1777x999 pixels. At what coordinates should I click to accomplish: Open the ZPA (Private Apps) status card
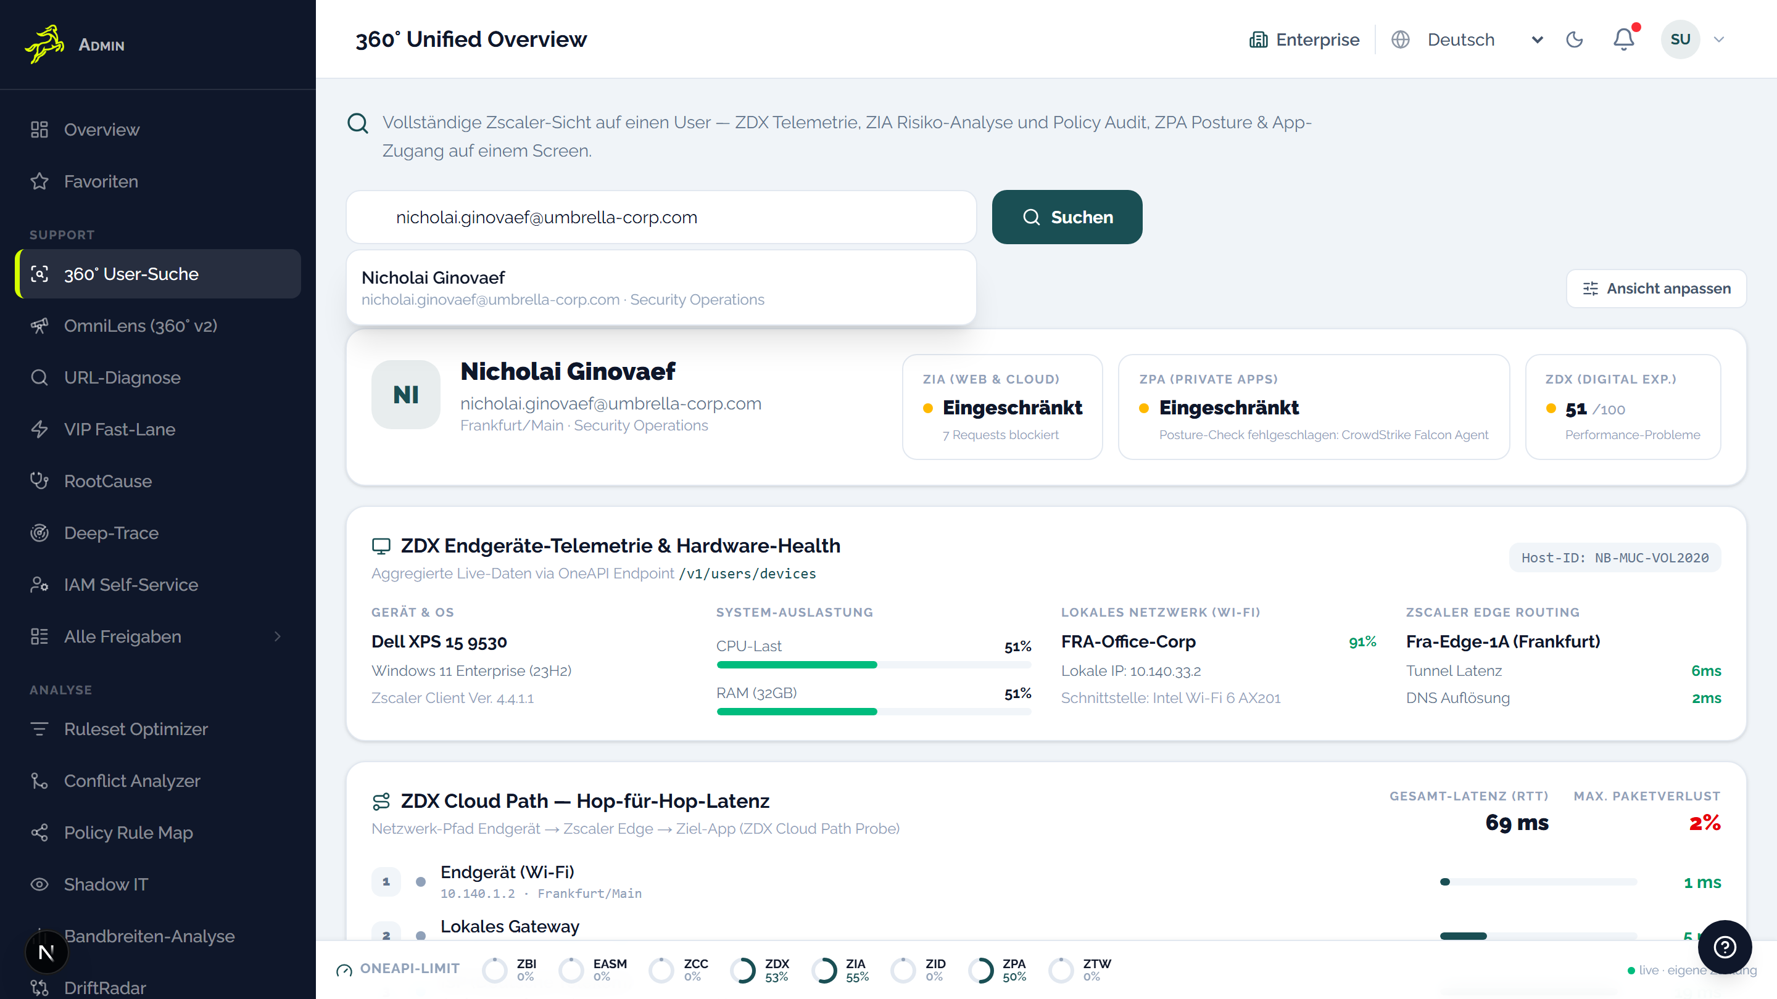[1314, 407]
